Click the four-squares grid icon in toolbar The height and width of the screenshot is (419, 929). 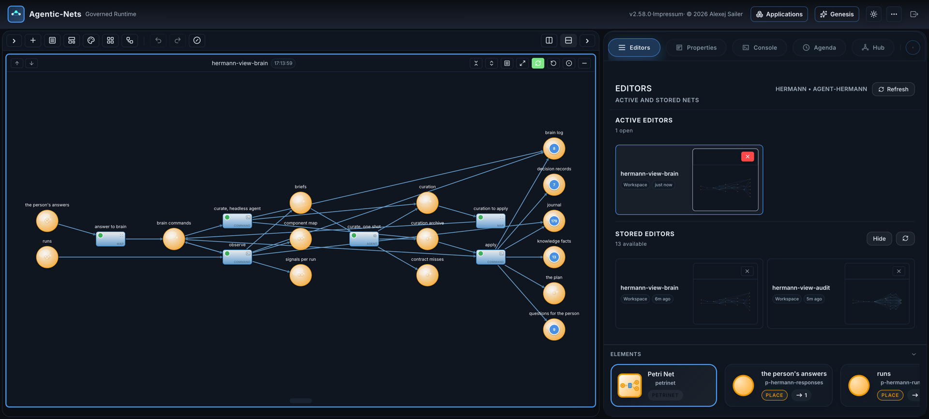(x=110, y=41)
